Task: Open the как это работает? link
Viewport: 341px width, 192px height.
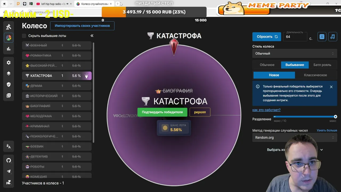Action: (266, 110)
